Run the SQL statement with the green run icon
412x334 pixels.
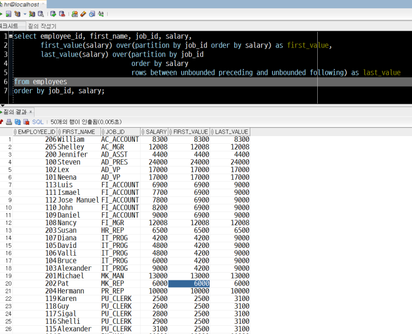tap(2, 15)
